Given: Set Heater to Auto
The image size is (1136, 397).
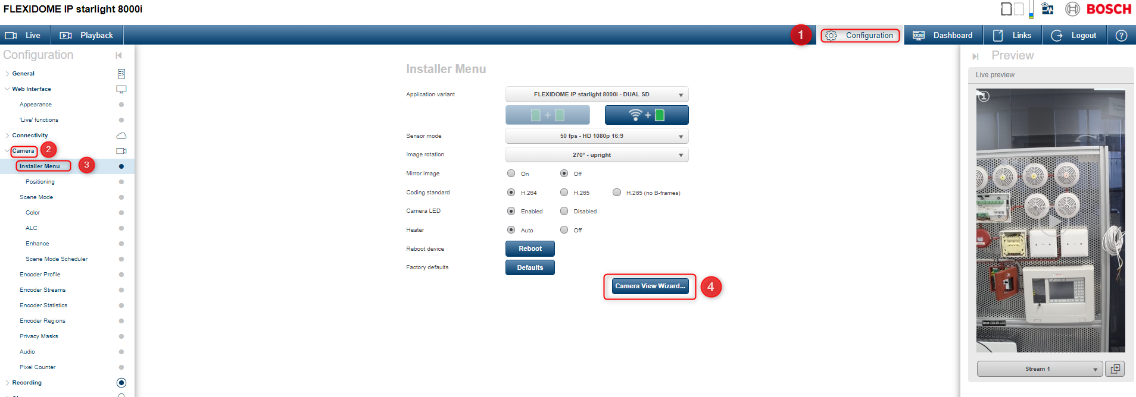Looking at the screenshot, I should [511, 230].
